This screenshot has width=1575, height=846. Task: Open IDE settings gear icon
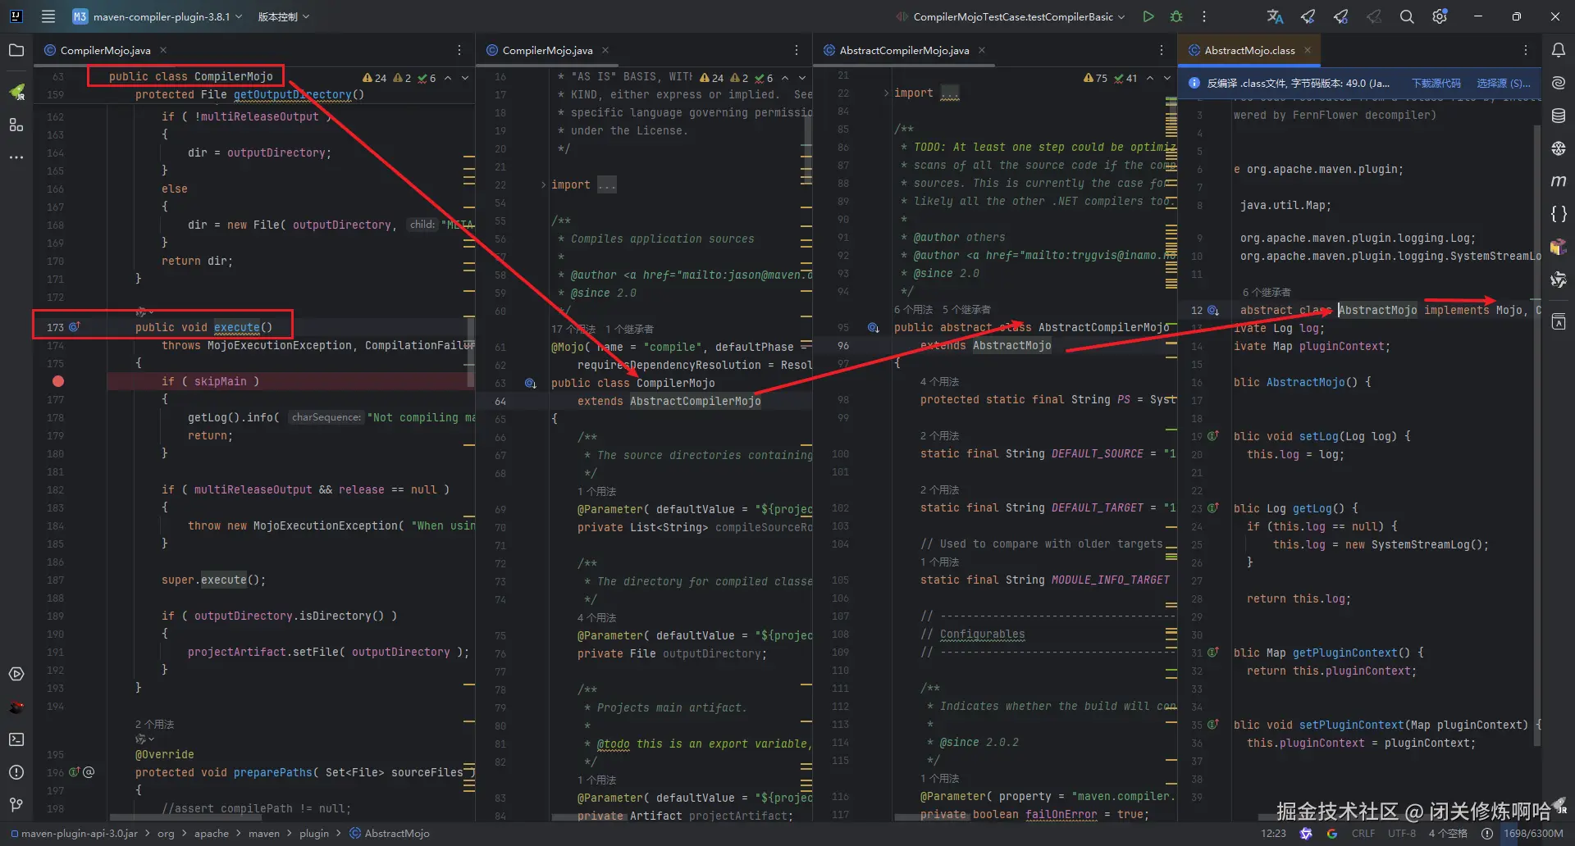[1440, 16]
